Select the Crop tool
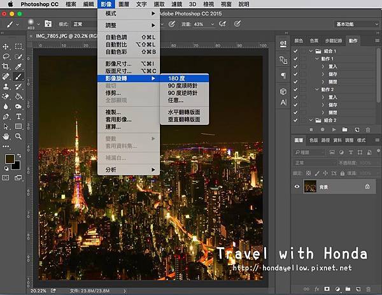The image size is (382, 295). click(6, 66)
